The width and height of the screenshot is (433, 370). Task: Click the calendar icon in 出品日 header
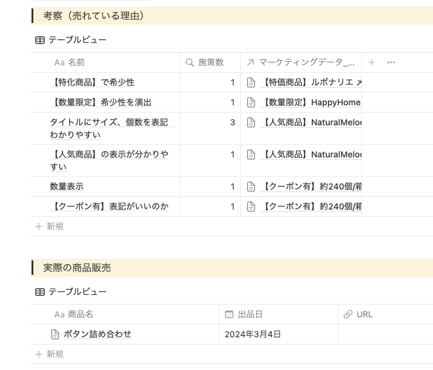pos(229,314)
